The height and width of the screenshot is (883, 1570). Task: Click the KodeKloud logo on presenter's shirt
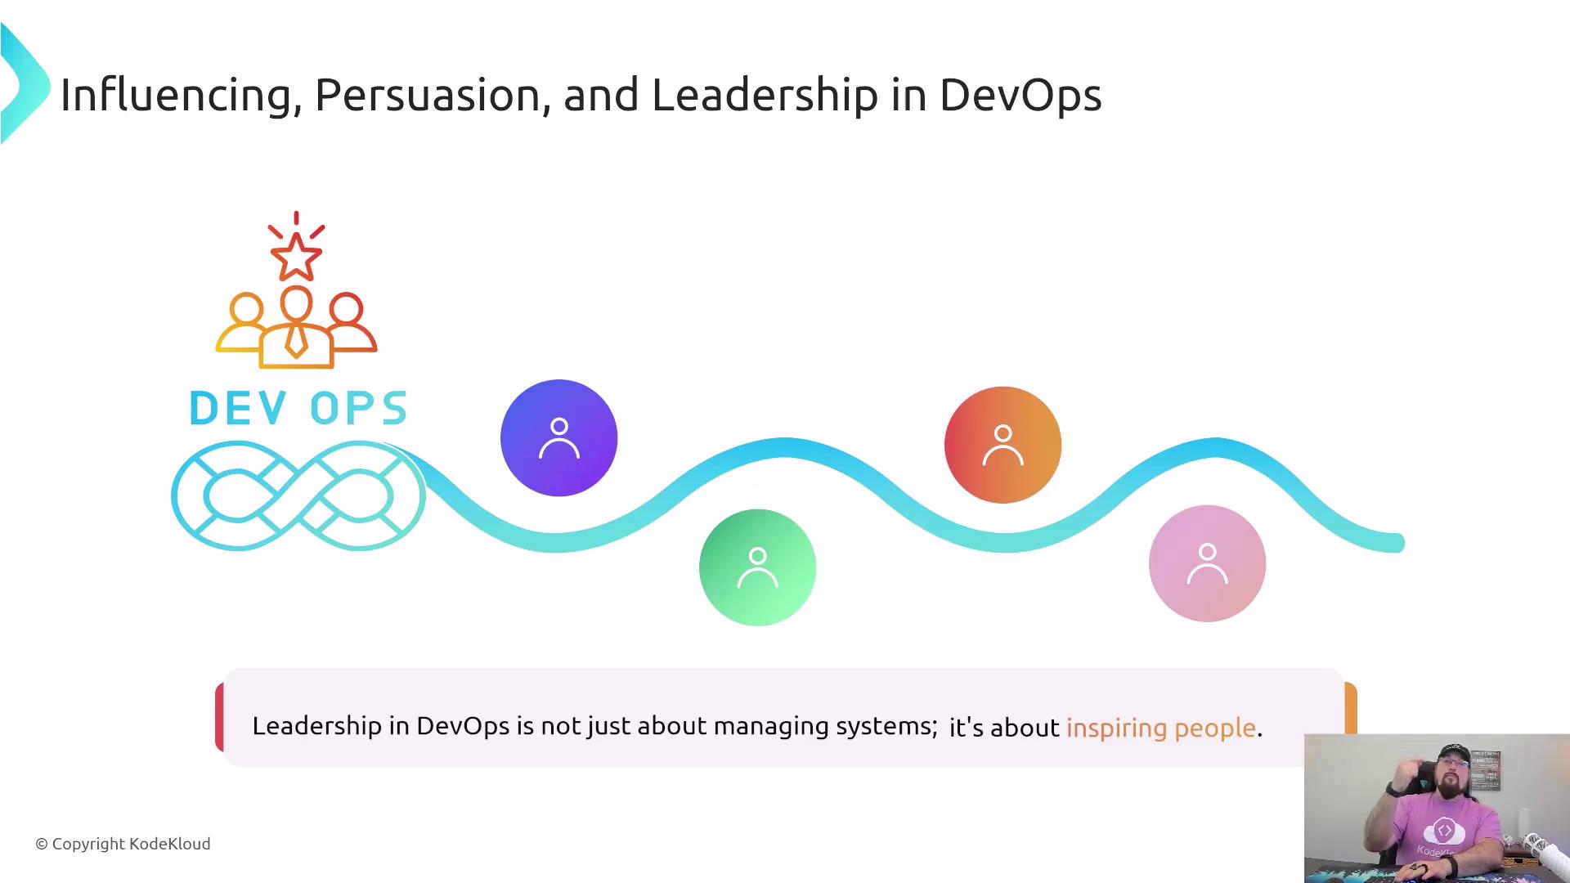[x=1443, y=831]
